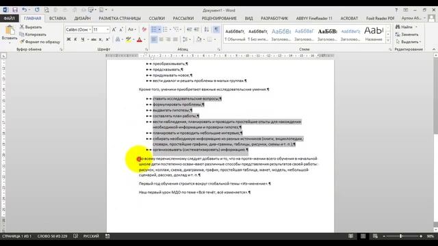
Task: Switch to read mode view icon
Action: (351, 236)
